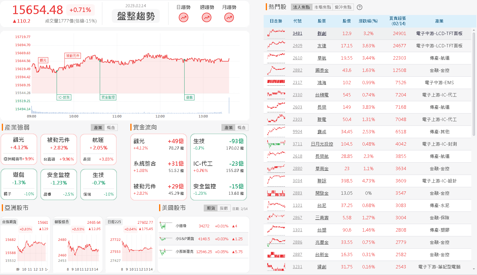Open the sparkline chart for 群創 row
The image size is (477, 275).
[276, 33]
